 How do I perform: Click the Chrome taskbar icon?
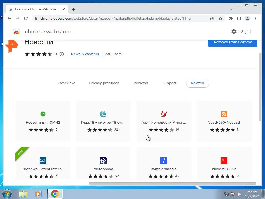55,194
